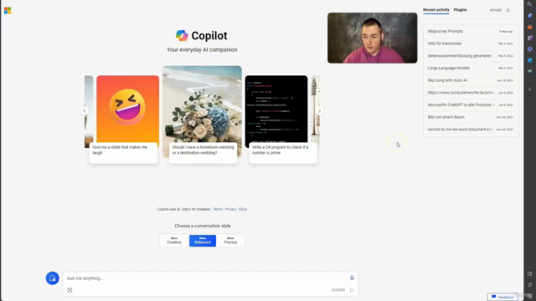The height and width of the screenshot is (301, 536).
Task: Switch to the Recent activity tab
Action: coord(435,10)
